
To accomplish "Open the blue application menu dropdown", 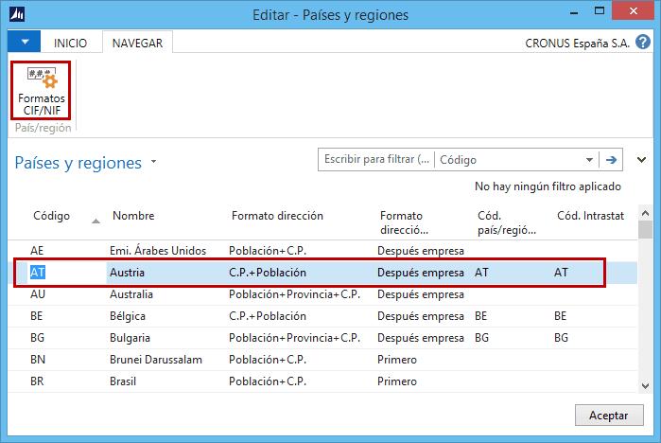I will 25,42.
